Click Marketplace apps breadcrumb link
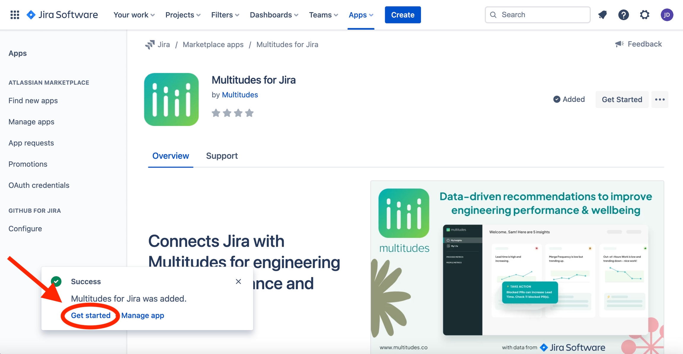 [x=213, y=44]
